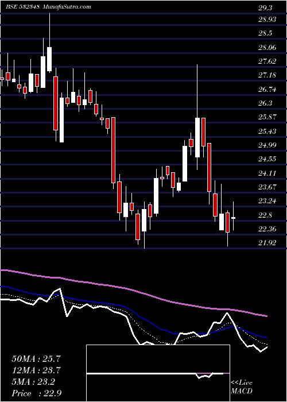Click the 24.99 price level label
This screenshot has width=287, height=402.
(x=267, y=145)
